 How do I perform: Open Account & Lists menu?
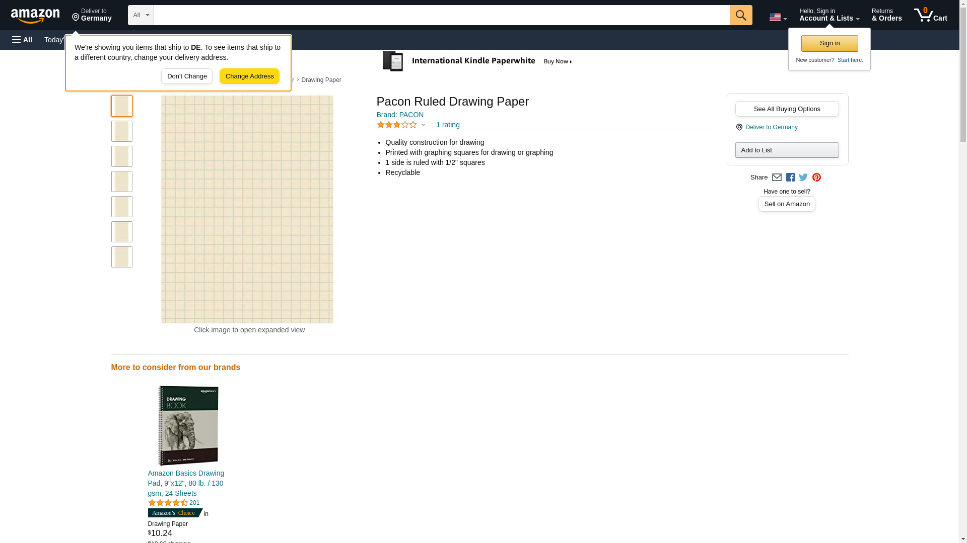829,15
